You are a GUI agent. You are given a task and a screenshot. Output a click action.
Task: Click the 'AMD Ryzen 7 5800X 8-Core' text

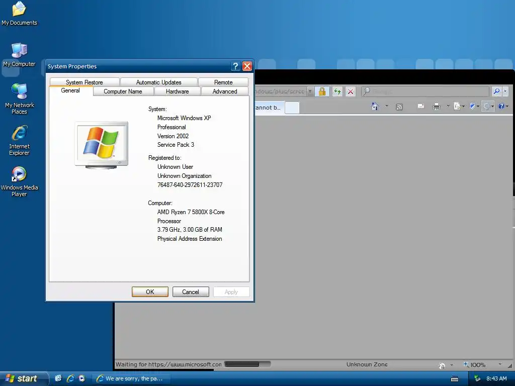tap(191, 212)
